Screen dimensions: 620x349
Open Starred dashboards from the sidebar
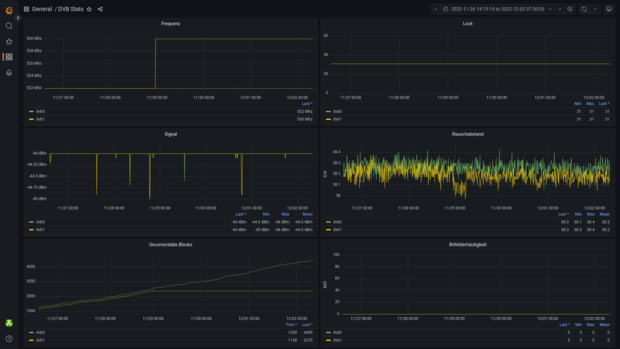point(9,42)
